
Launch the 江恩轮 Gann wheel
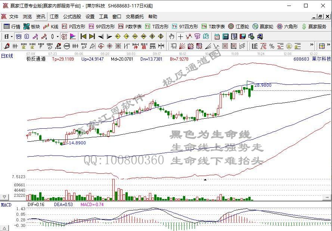click(239, 26)
